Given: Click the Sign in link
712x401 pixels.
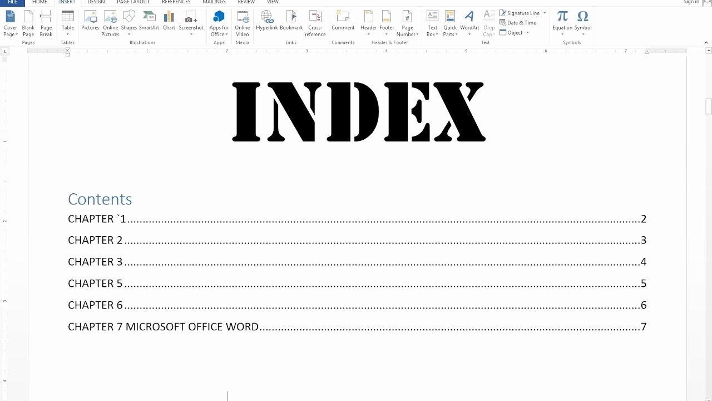Looking at the screenshot, I should pos(691,2).
